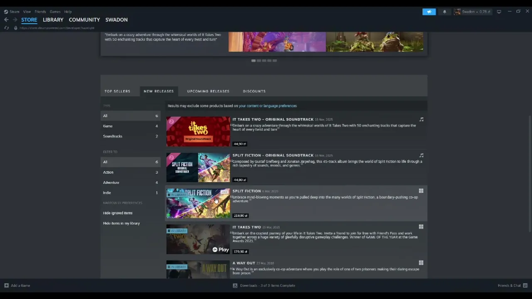Open the Downloads status in the bottom bar
532x299 pixels.
click(x=264, y=286)
